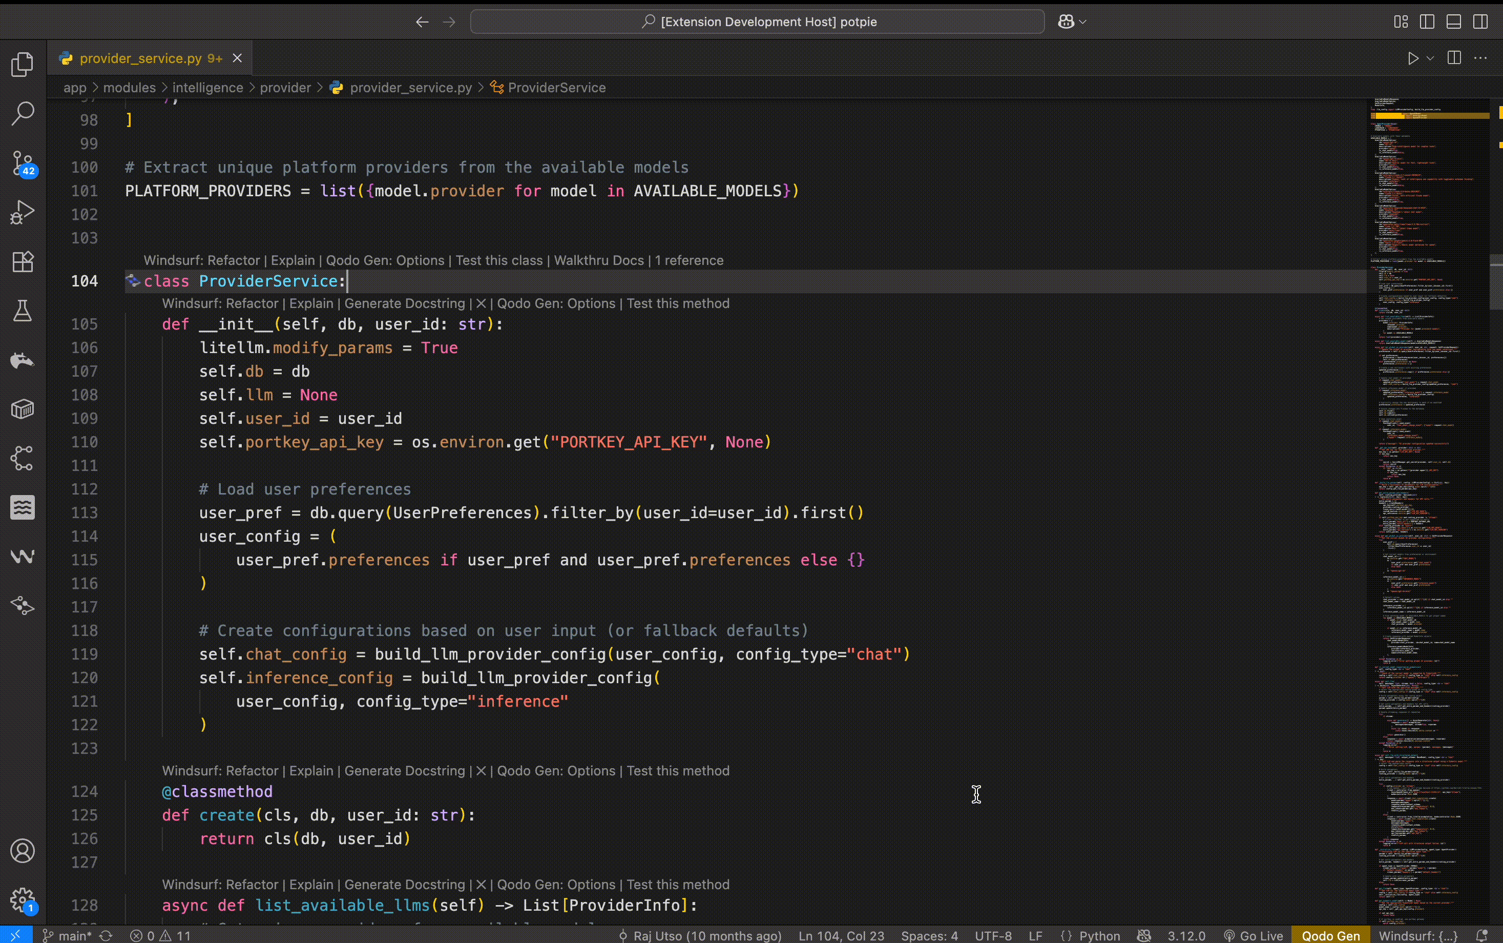Click Explain above @classmethod
The height and width of the screenshot is (943, 1503).
click(x=311, y=770)
